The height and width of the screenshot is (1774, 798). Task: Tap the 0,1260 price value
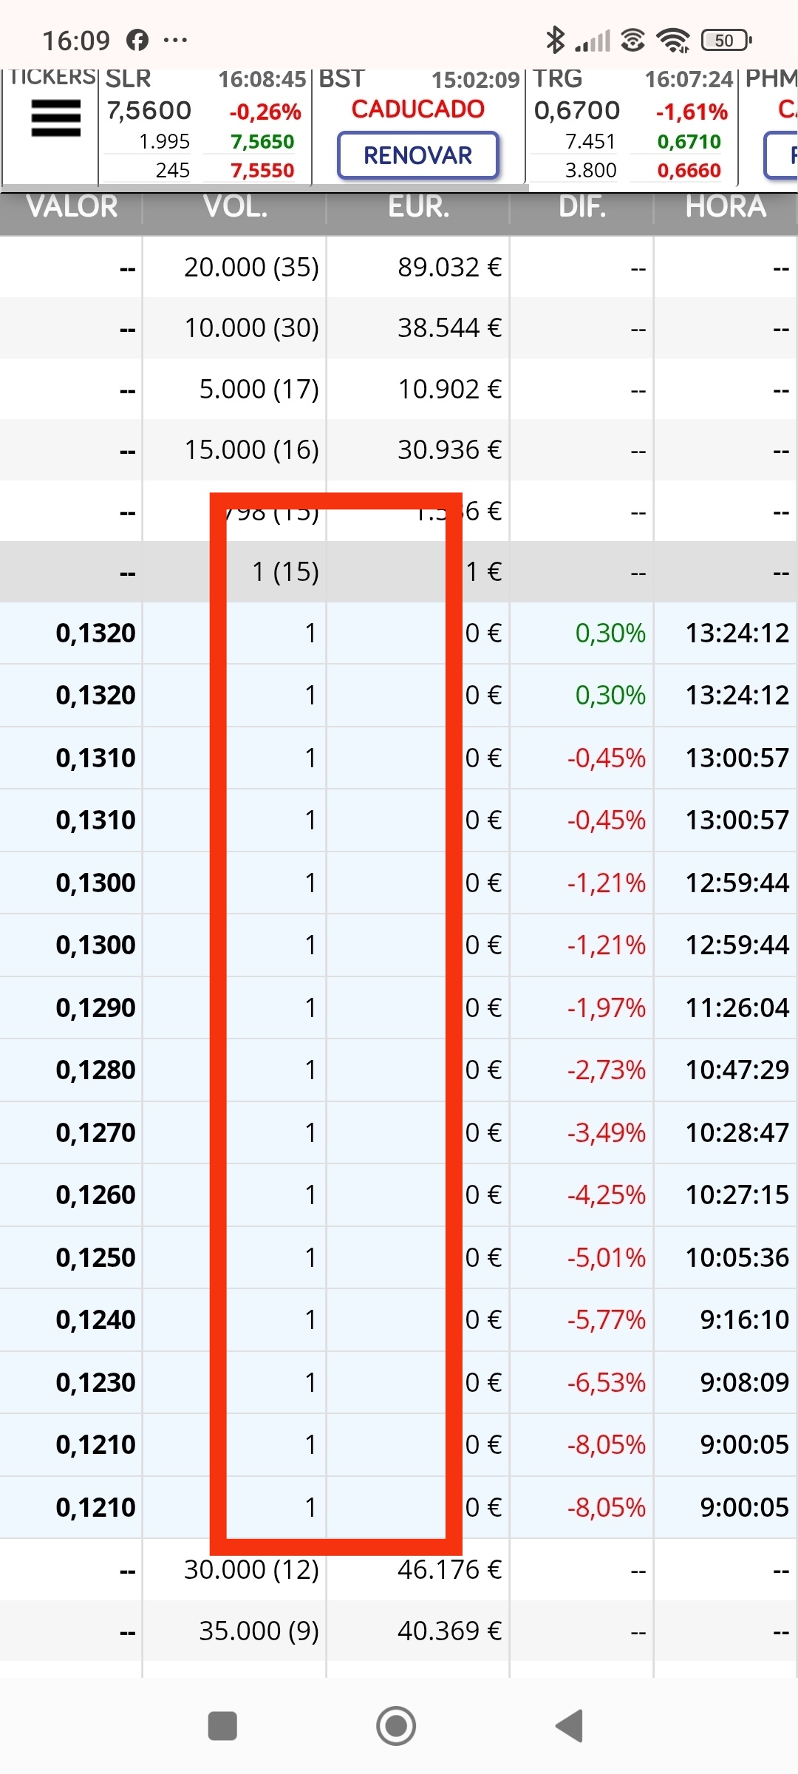point(95,1194)
